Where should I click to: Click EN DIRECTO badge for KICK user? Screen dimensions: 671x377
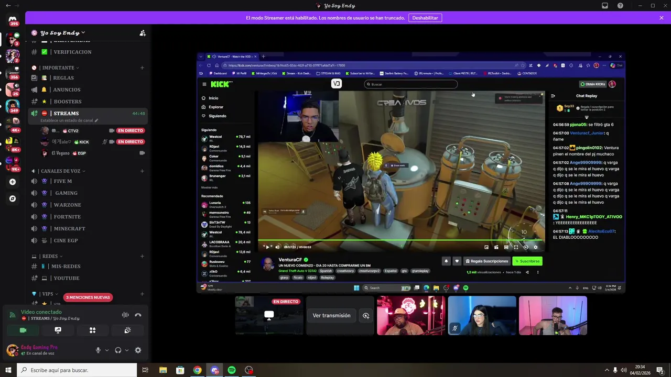click(131, 142)
